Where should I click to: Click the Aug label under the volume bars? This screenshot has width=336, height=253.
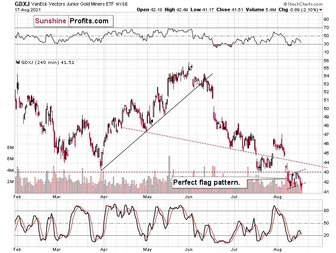[277, 196]
